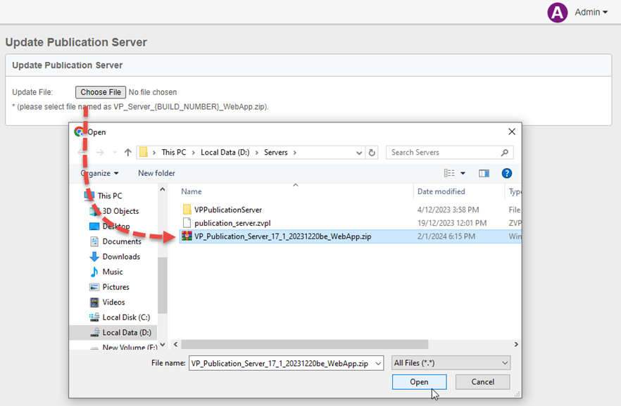Click the Refresh icon beside the address bar
Screen dimensions: 621x406
[372, 152]
